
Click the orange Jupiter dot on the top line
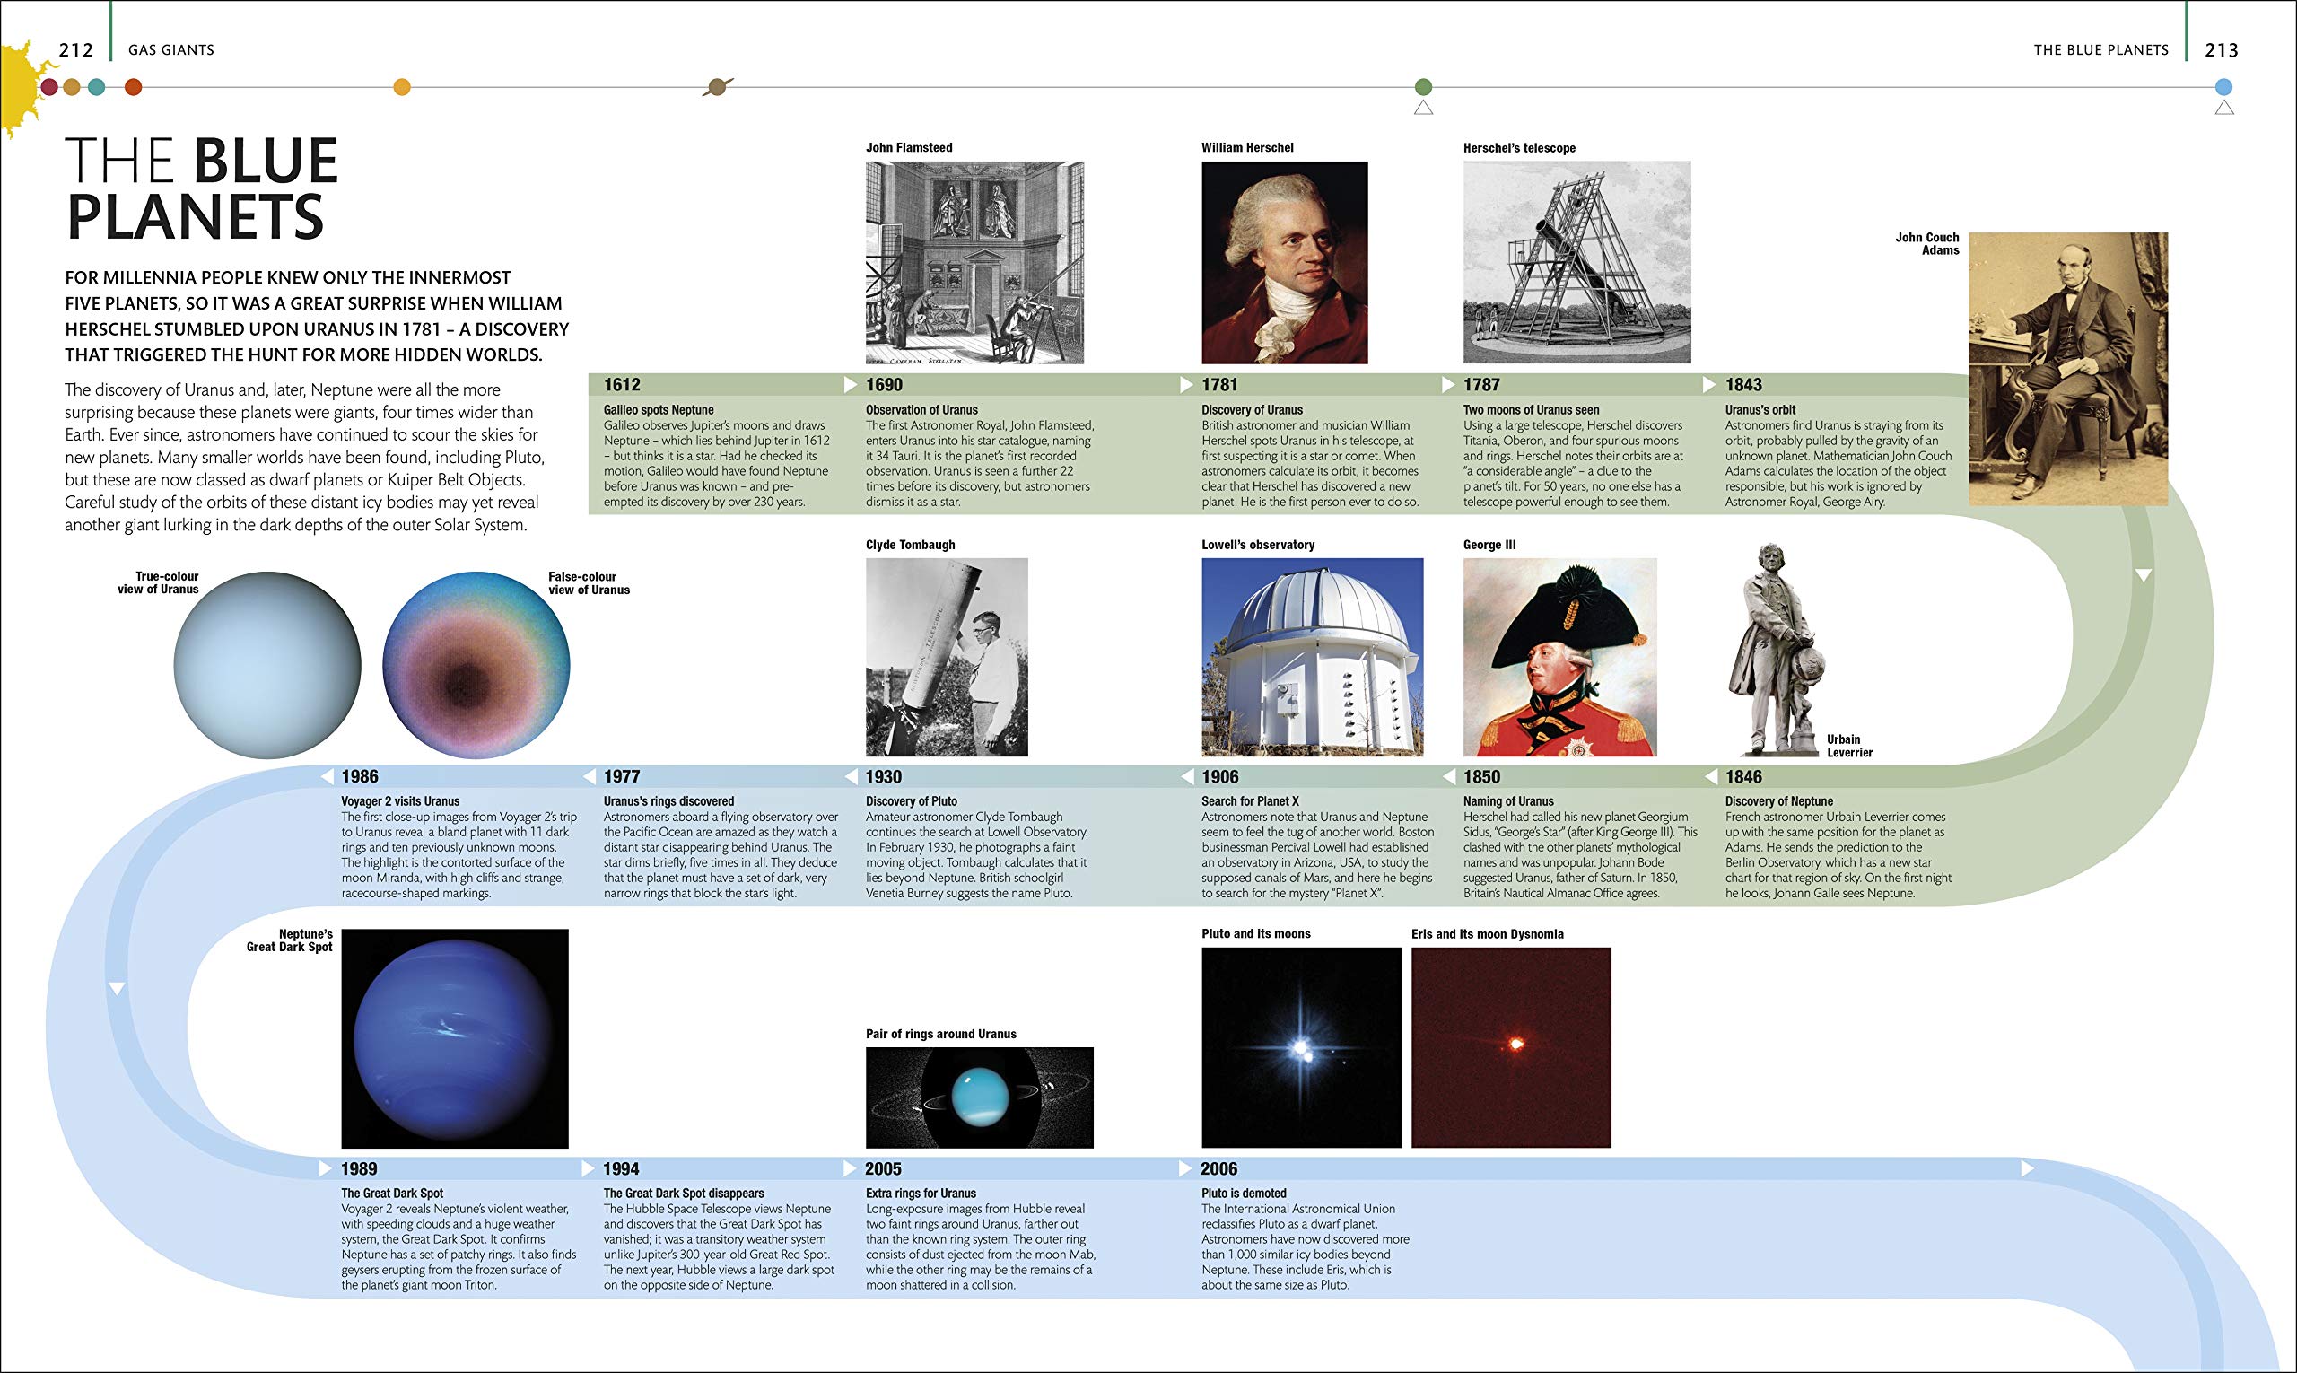click(401, 87)
